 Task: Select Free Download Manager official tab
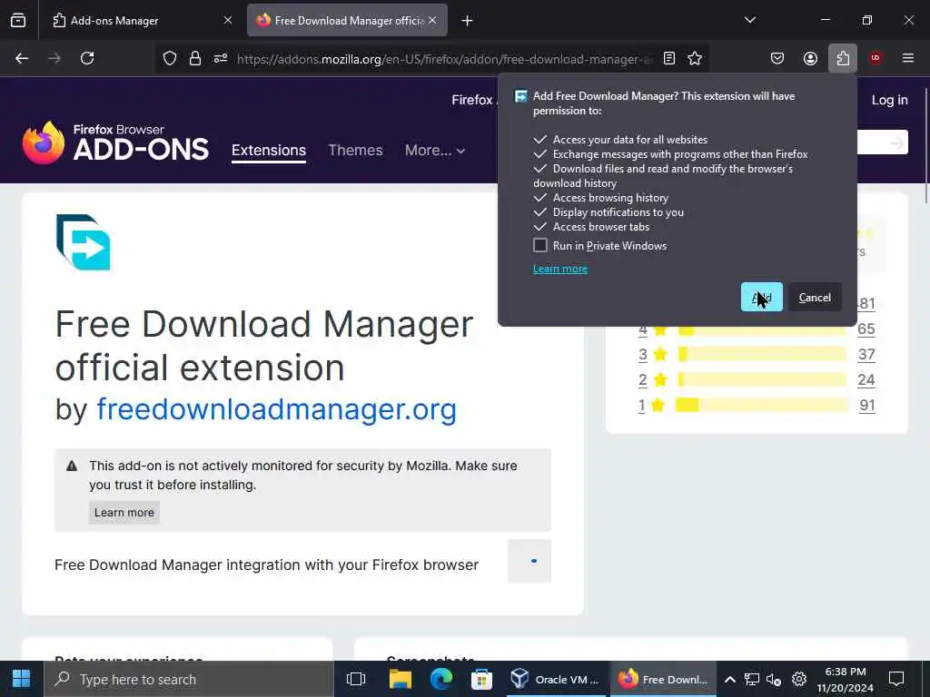[x=347, y=20]
